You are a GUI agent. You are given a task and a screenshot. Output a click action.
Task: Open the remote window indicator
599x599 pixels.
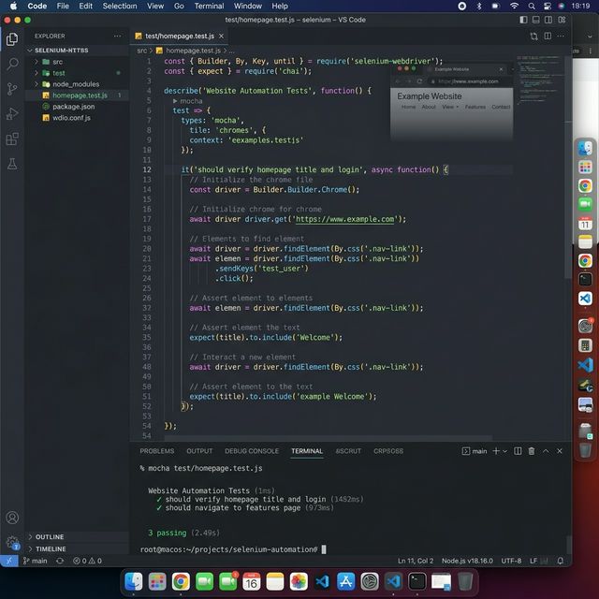pos(8,561)
